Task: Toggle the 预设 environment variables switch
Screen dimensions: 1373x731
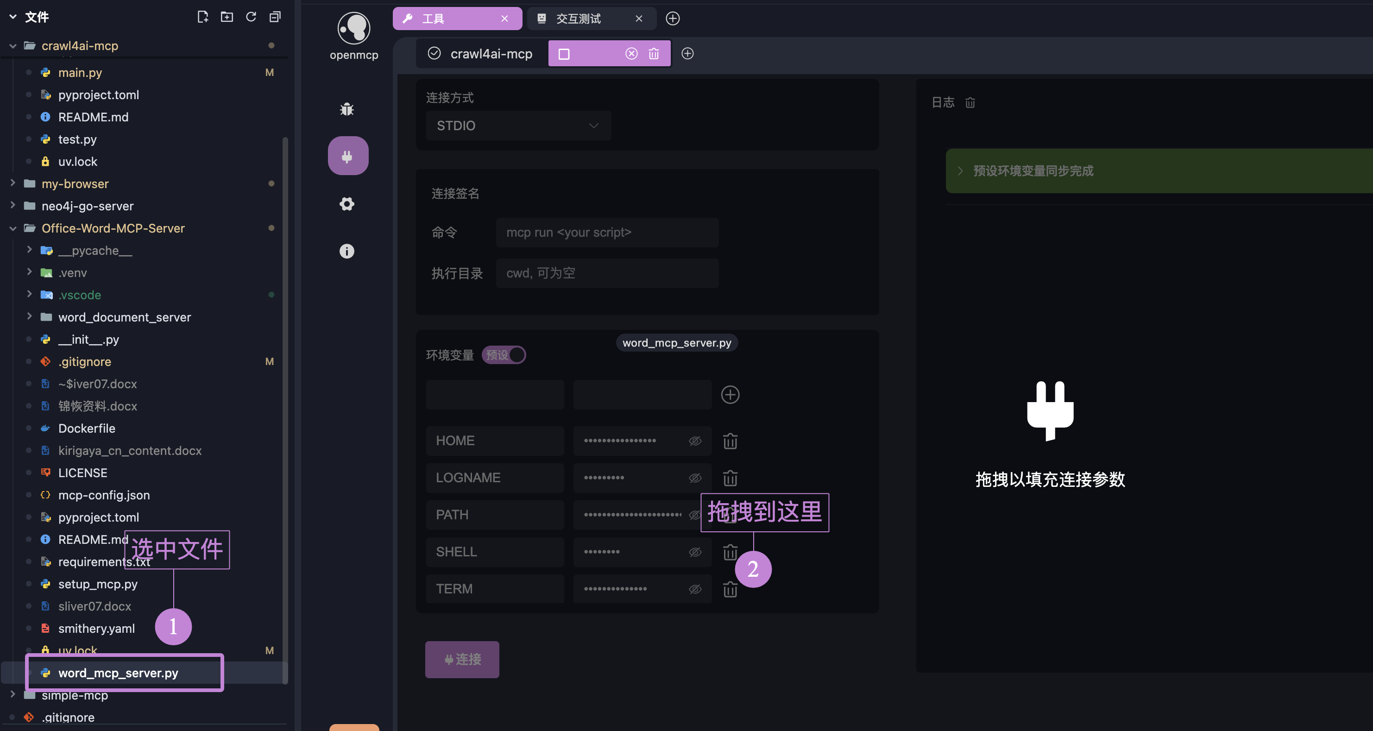Action: [x=503, y=354]
